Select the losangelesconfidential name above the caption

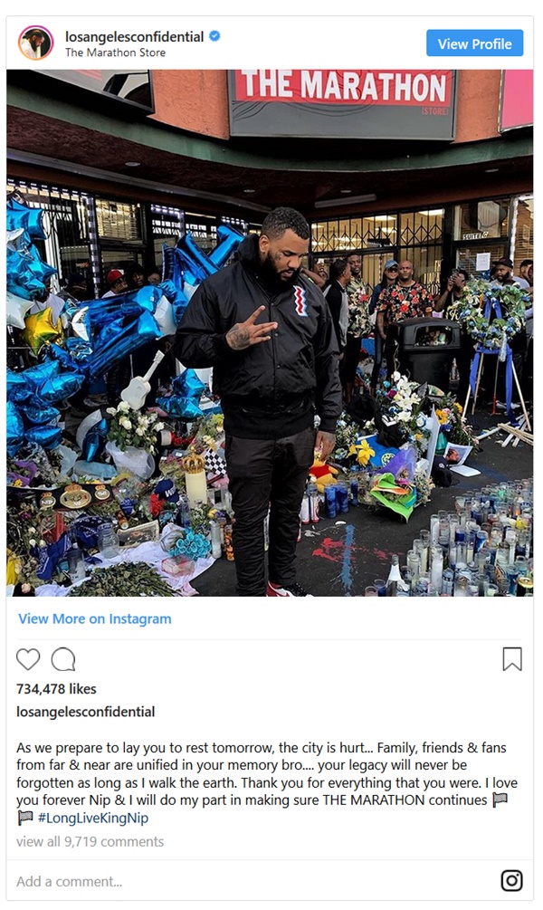pyautogui.click(x=85, y=712)
